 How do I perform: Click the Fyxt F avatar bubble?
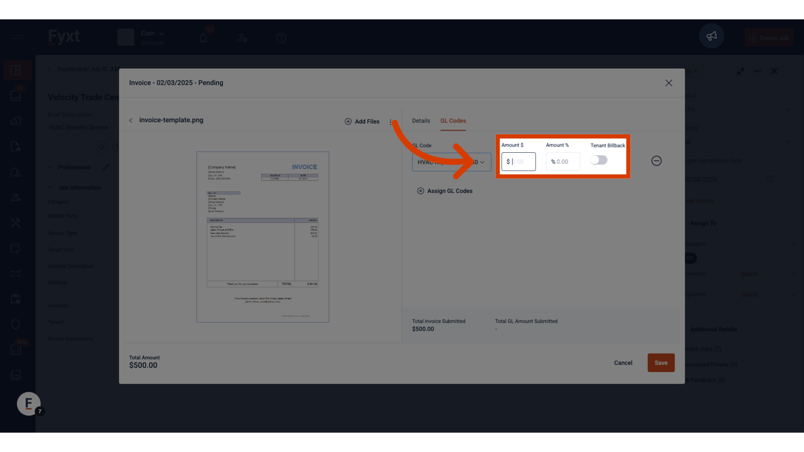(x=28, y=403)
